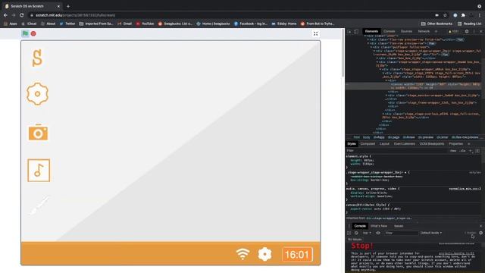
Task: Open the browser extensions puzzle icon
Action: [x=463, y=15]
